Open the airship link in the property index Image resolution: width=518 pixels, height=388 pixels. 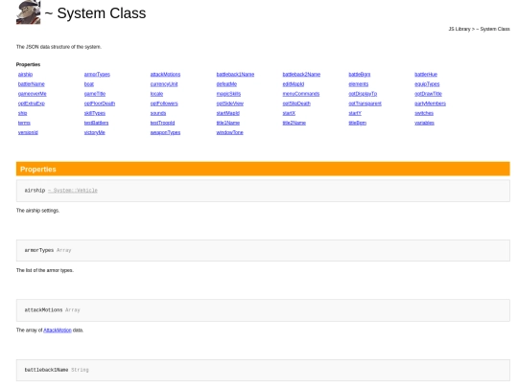26,74
